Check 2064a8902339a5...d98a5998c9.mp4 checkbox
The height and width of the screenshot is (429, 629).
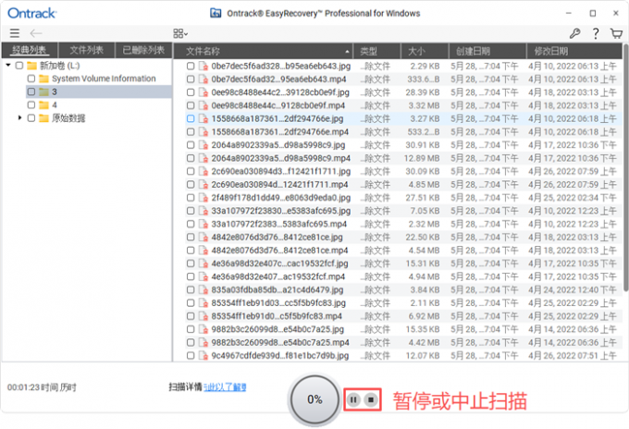191,158
